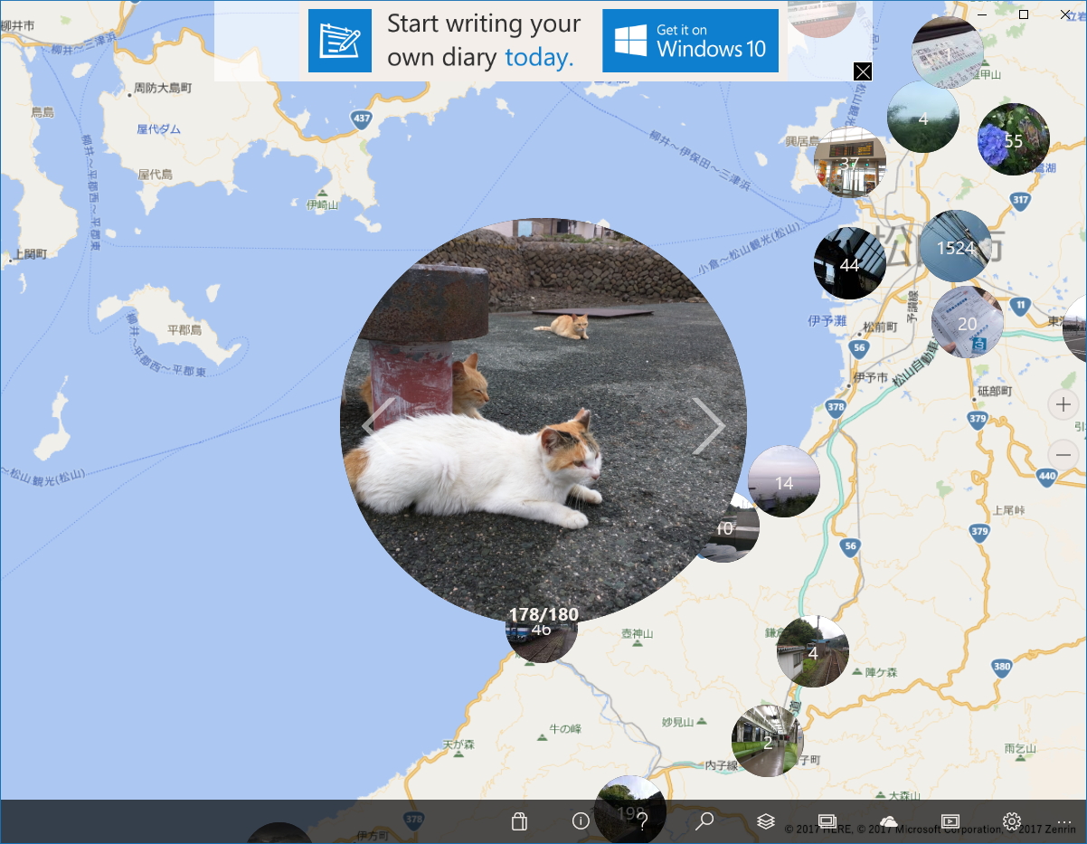
Task: Open the OneDrive cloud icon
Action: [888, 821]
